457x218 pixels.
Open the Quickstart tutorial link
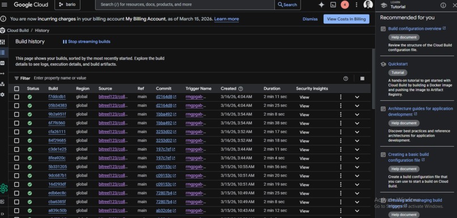[398, 64]
